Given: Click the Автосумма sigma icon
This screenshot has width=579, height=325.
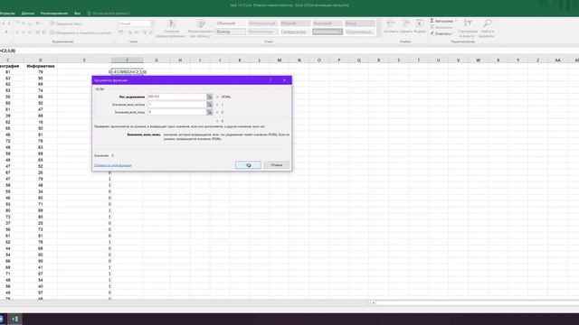Looking at the screenshot, I should 432,21.
